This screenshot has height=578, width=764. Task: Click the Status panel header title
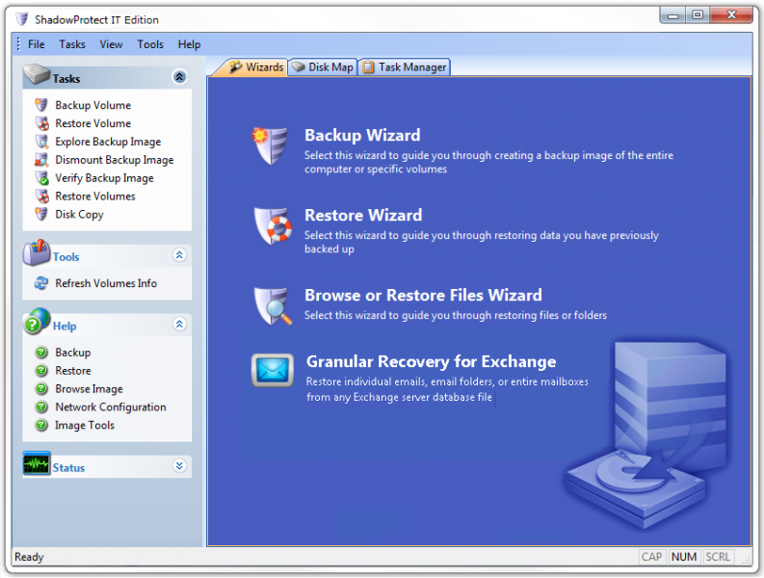tap(68, 468)
